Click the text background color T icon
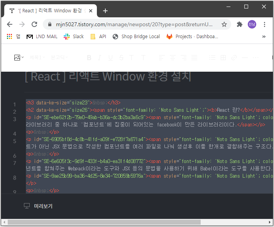The image size is (274, 227). click(x=143, y=57)
